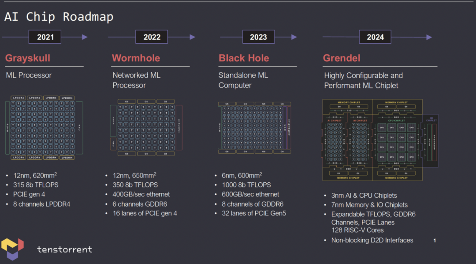Select the AI Chip Roadmap title
This screenshot has height=264, width=476.
click(59, 17)
